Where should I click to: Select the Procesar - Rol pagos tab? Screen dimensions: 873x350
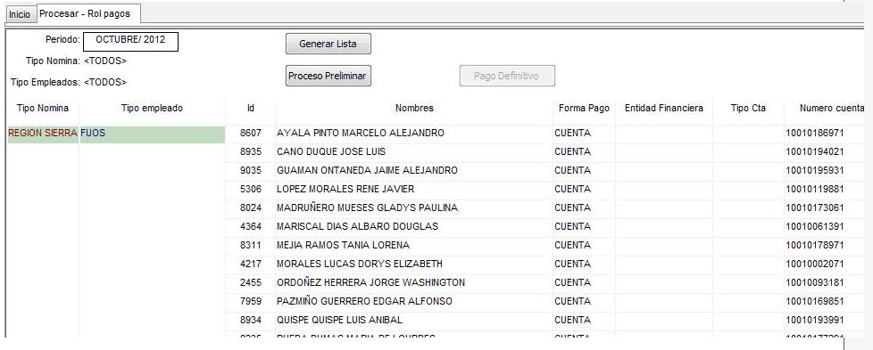85,13
